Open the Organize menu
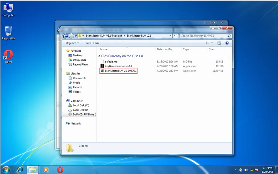The width and height of the screenshot is (278, 174). pyautogui.click(x=72, y=43)
